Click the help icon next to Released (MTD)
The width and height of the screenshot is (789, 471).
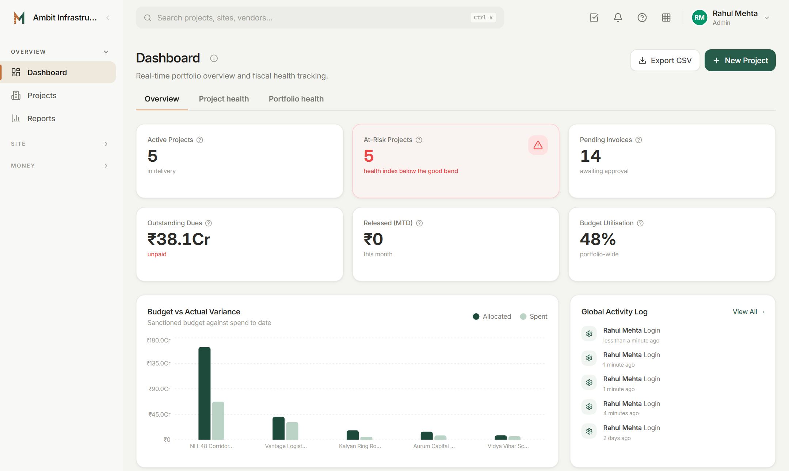(419, 223)
